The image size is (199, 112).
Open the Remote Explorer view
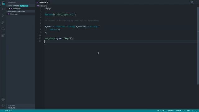click(3, 29)
